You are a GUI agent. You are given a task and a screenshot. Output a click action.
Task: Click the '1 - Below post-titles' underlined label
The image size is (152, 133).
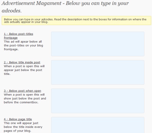click(x=19, y=34)
